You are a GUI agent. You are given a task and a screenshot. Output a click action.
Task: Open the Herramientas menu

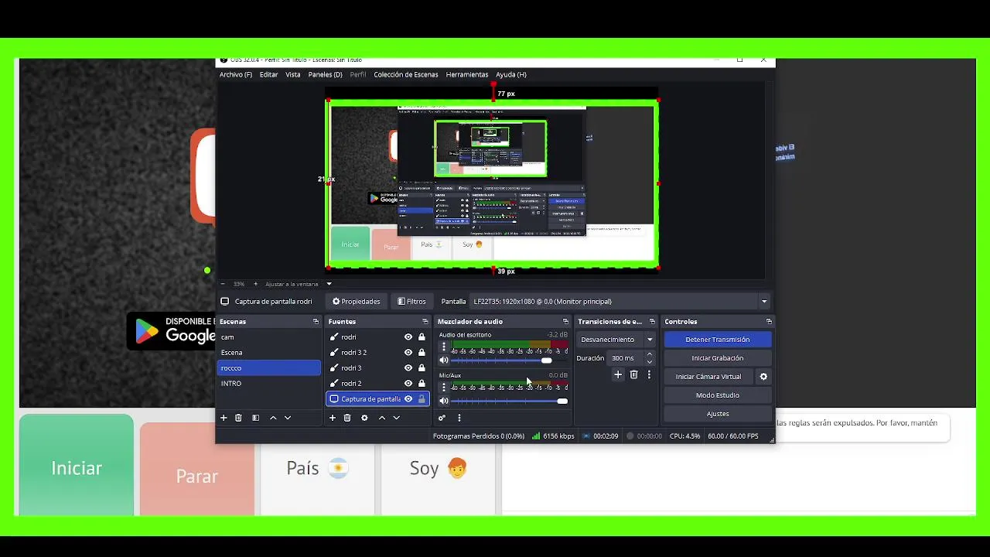[x=467, y=75]
